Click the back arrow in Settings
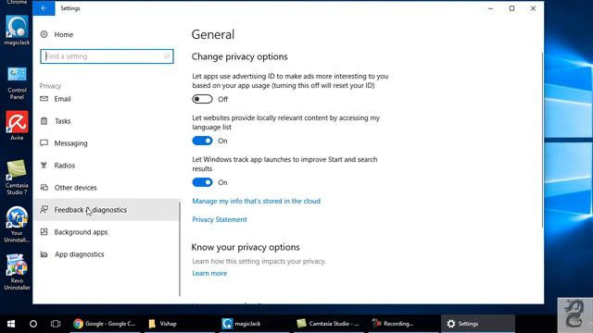Viewport: 593px width, 333px height. click(44, 8)
